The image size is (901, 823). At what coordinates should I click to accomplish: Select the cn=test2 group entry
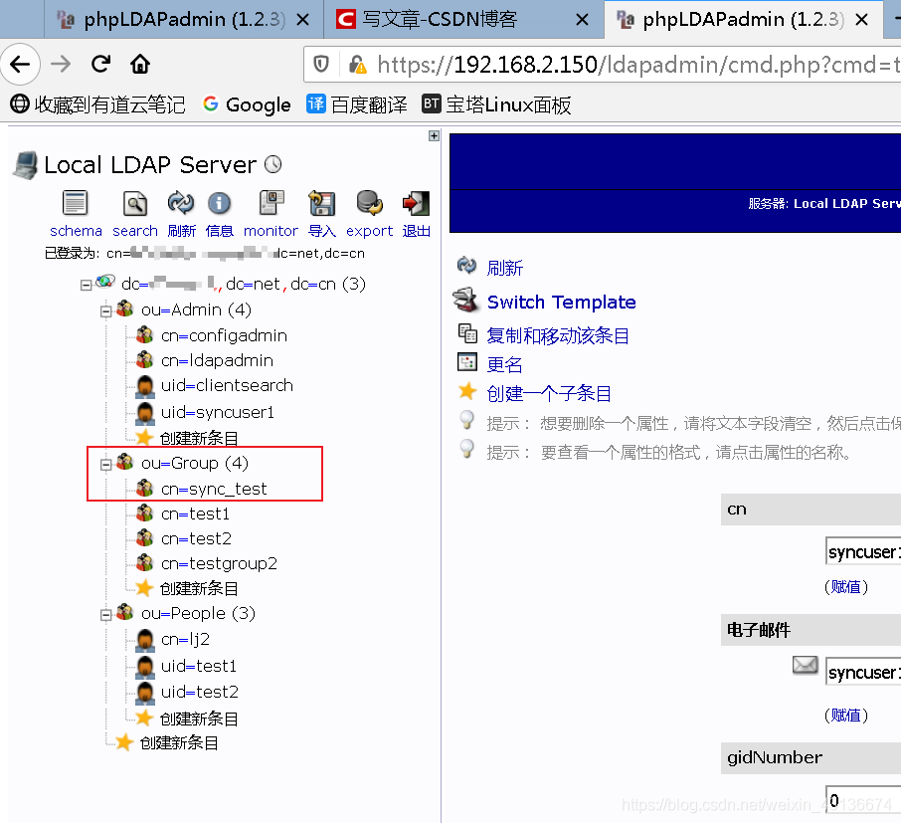(197, 539)
